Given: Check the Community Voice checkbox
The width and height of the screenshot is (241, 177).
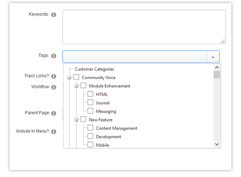Looking at the screenshot, I should click(x=76, y=77).
